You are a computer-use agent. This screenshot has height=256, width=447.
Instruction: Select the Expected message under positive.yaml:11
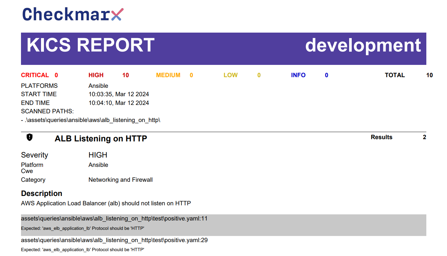click(82, 228)
